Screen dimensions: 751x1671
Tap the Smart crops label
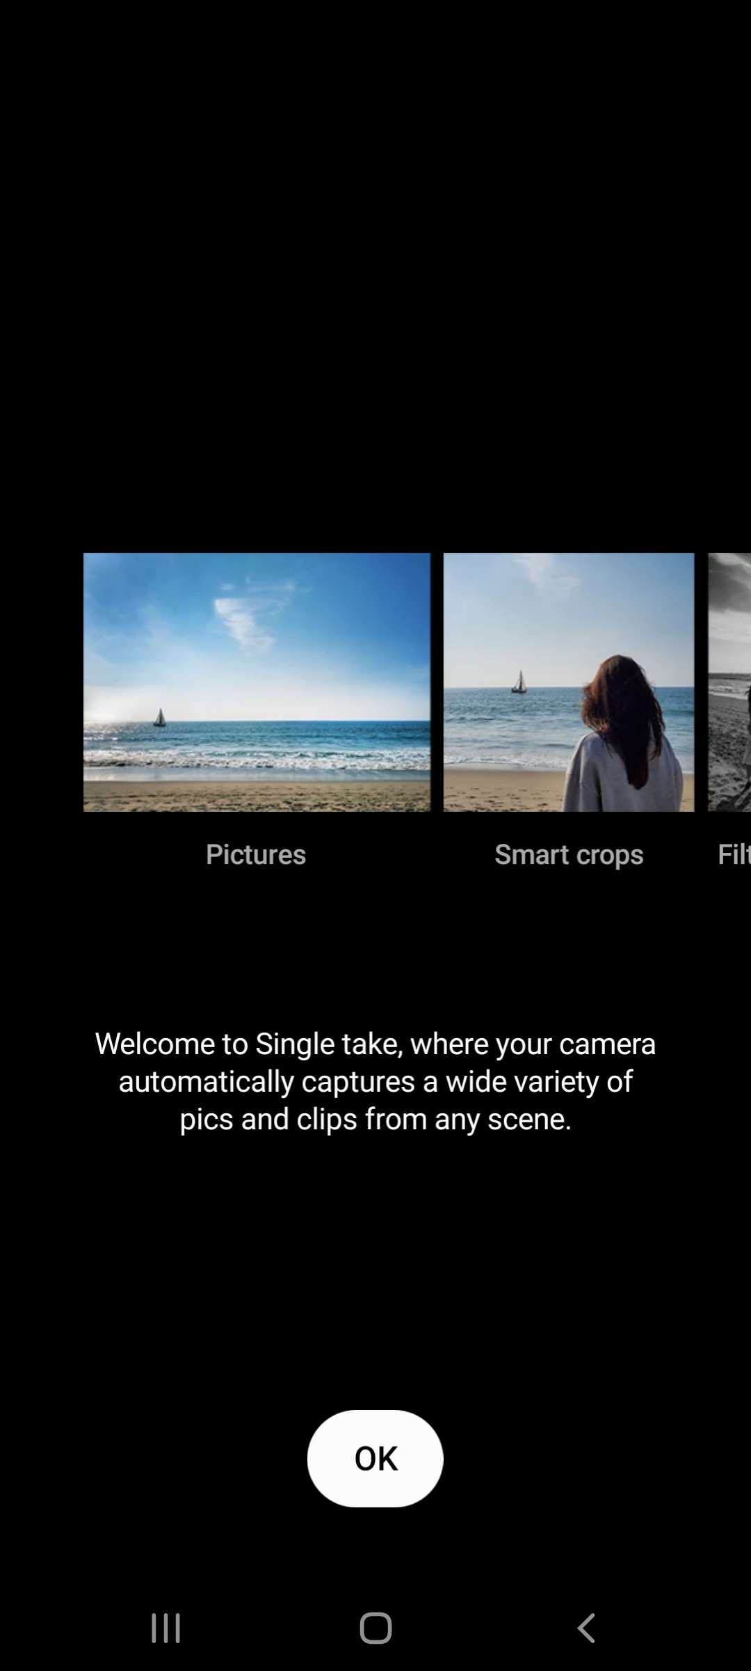pos(568,854)
